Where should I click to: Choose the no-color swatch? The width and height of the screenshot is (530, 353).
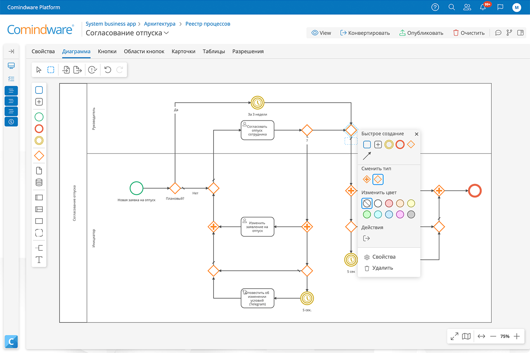(x=367, y=204)
